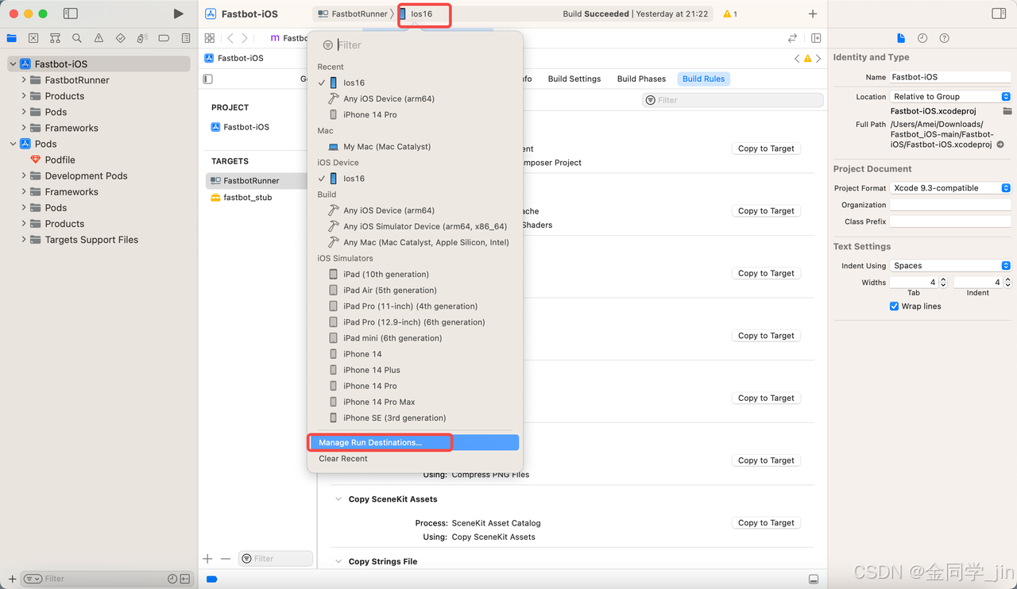
Task: Open the Find navigator magnifier icon
Action: [x=76, y=37]
